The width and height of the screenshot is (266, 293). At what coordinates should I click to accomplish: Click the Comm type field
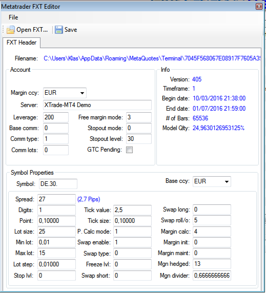click(x=56, y=139)
